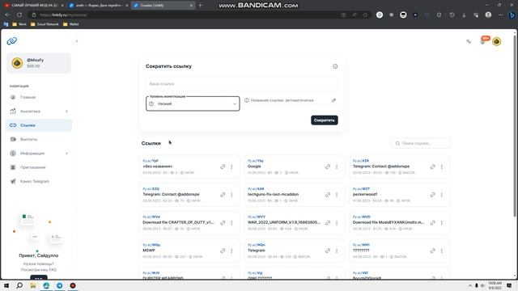Copy link of fly.ac/XZQ Telegram Contact card

point(223,195)
